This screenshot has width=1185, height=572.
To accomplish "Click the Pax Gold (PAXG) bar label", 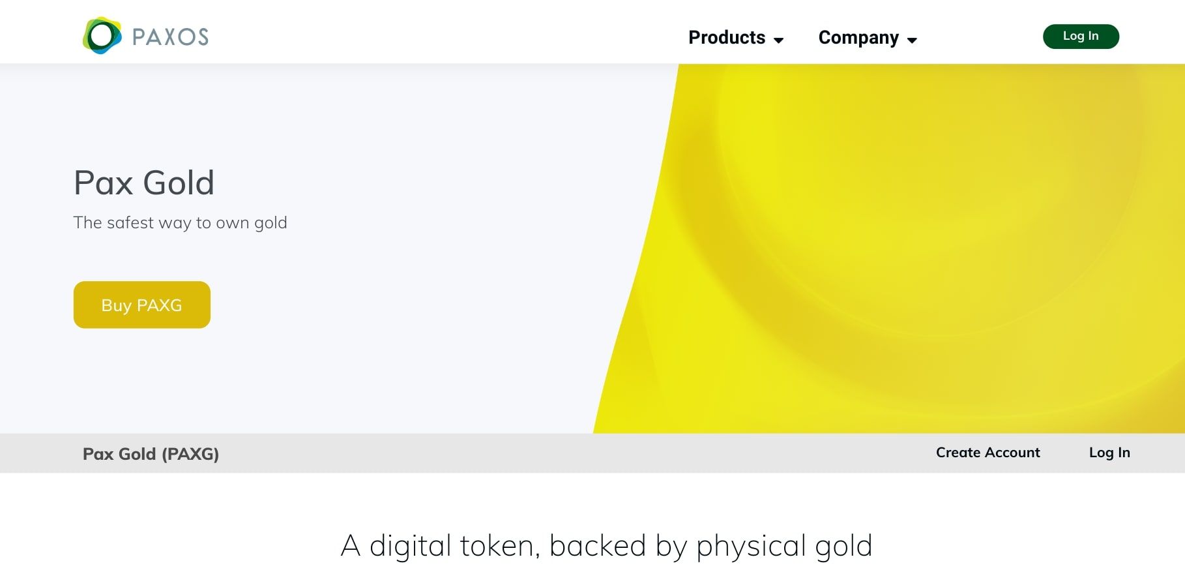I will [x=151, y=454].
